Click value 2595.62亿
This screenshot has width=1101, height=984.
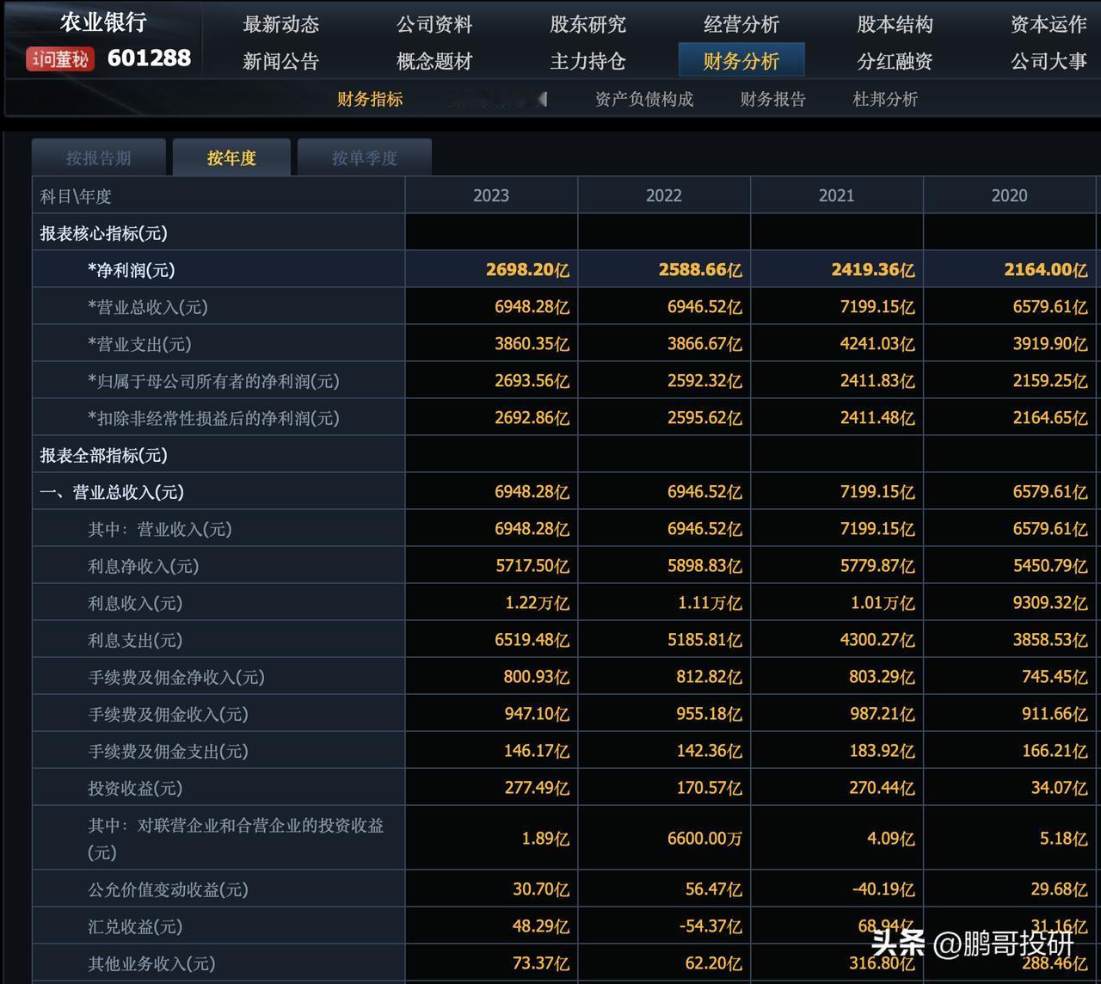tap(704, 417)
